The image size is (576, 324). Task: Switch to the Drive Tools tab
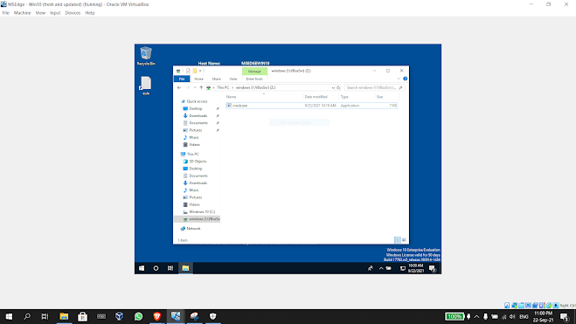(x=254, y=79)
